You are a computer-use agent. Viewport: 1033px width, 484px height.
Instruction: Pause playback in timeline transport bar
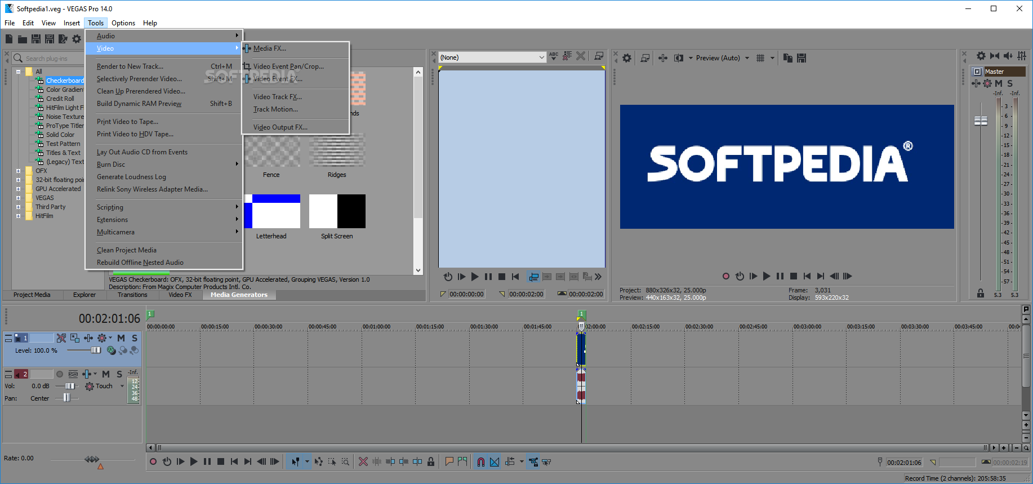pos(207,461)
